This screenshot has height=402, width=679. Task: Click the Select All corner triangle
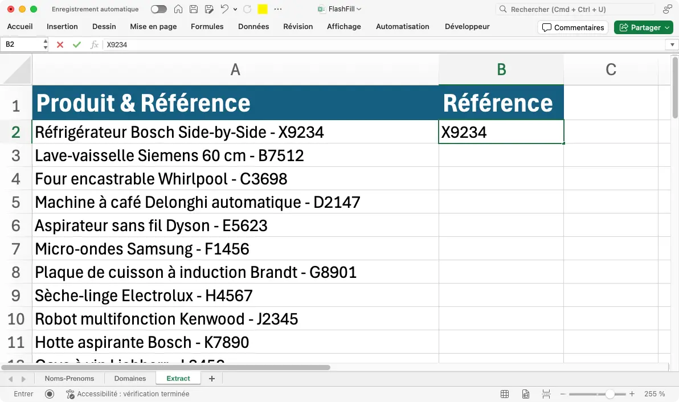(17, 69)
